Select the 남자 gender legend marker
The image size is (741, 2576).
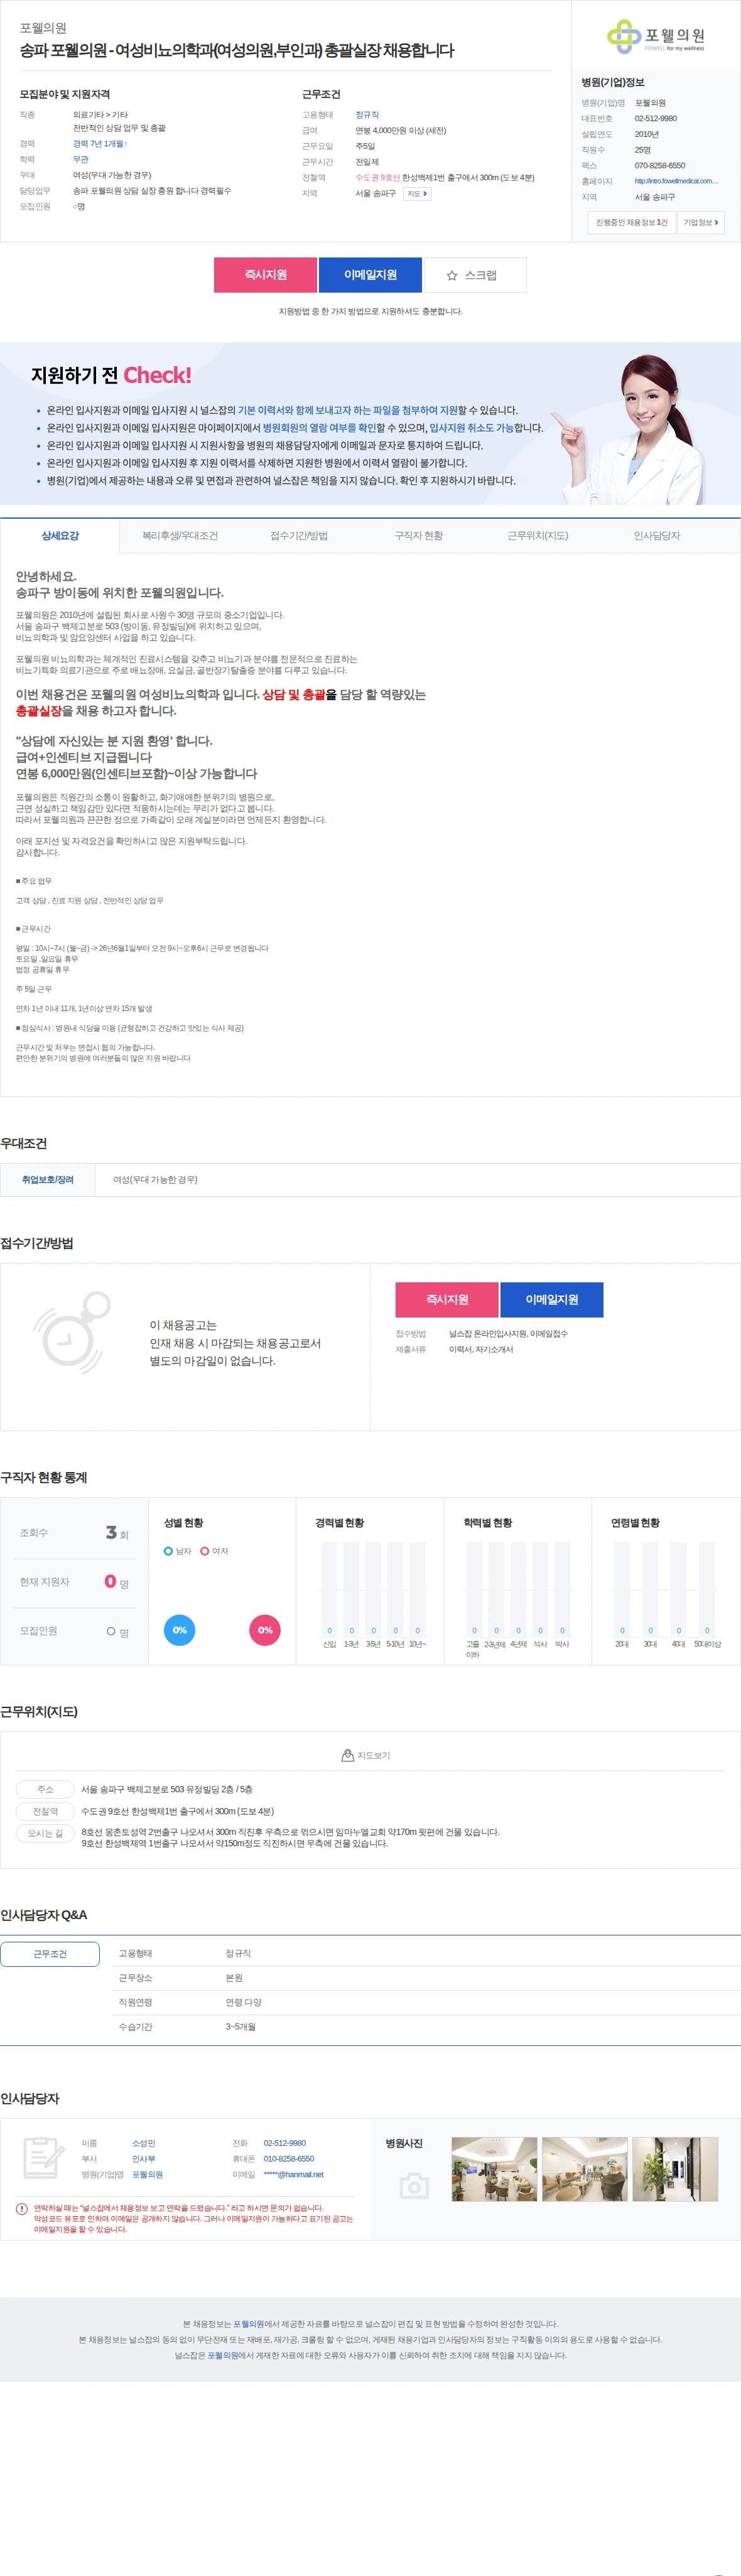click(168, 1551)
